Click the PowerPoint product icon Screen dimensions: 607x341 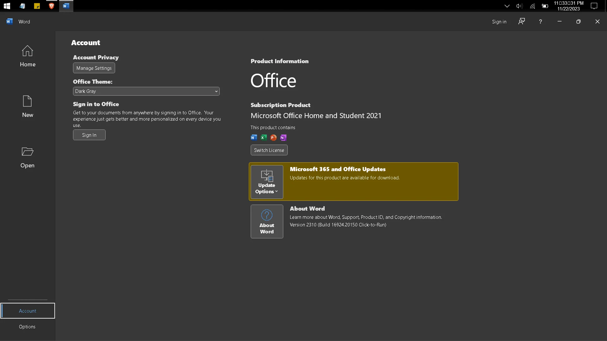(x=273, y=137)
